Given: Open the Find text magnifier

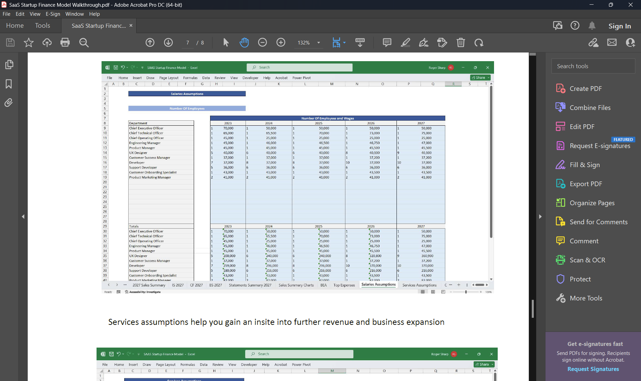Looking at the screenshot, I should 84,42.
